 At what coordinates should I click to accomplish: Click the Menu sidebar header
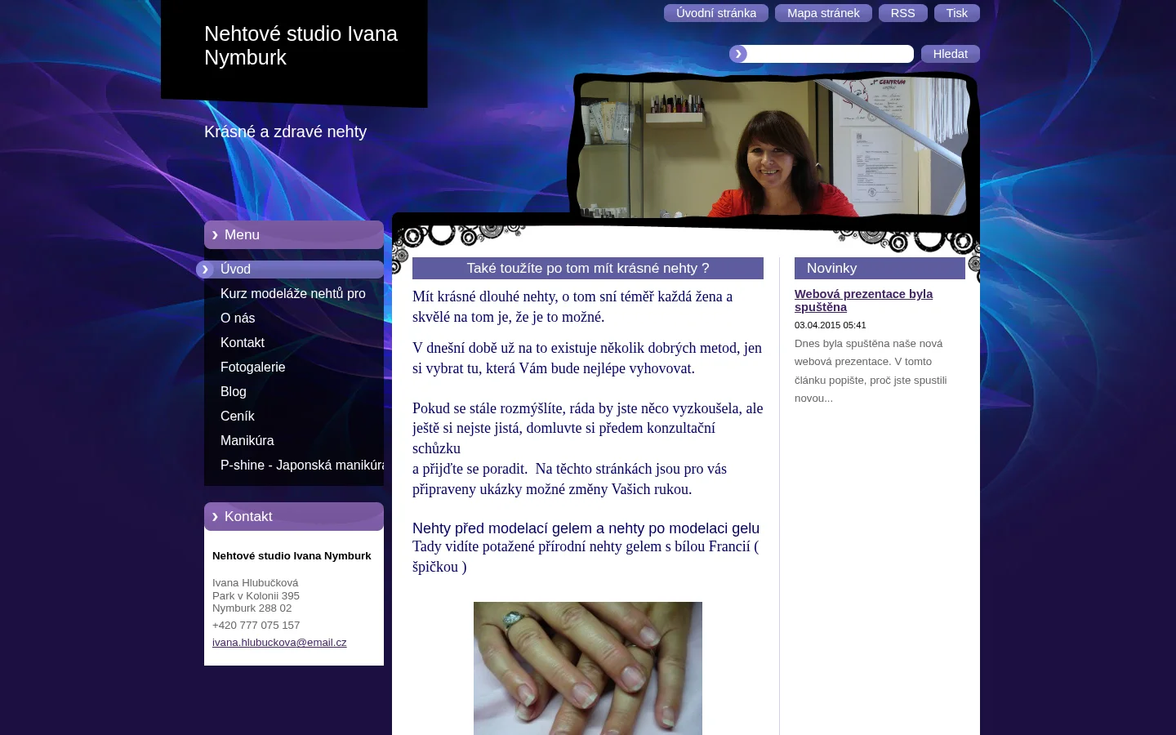294,235
